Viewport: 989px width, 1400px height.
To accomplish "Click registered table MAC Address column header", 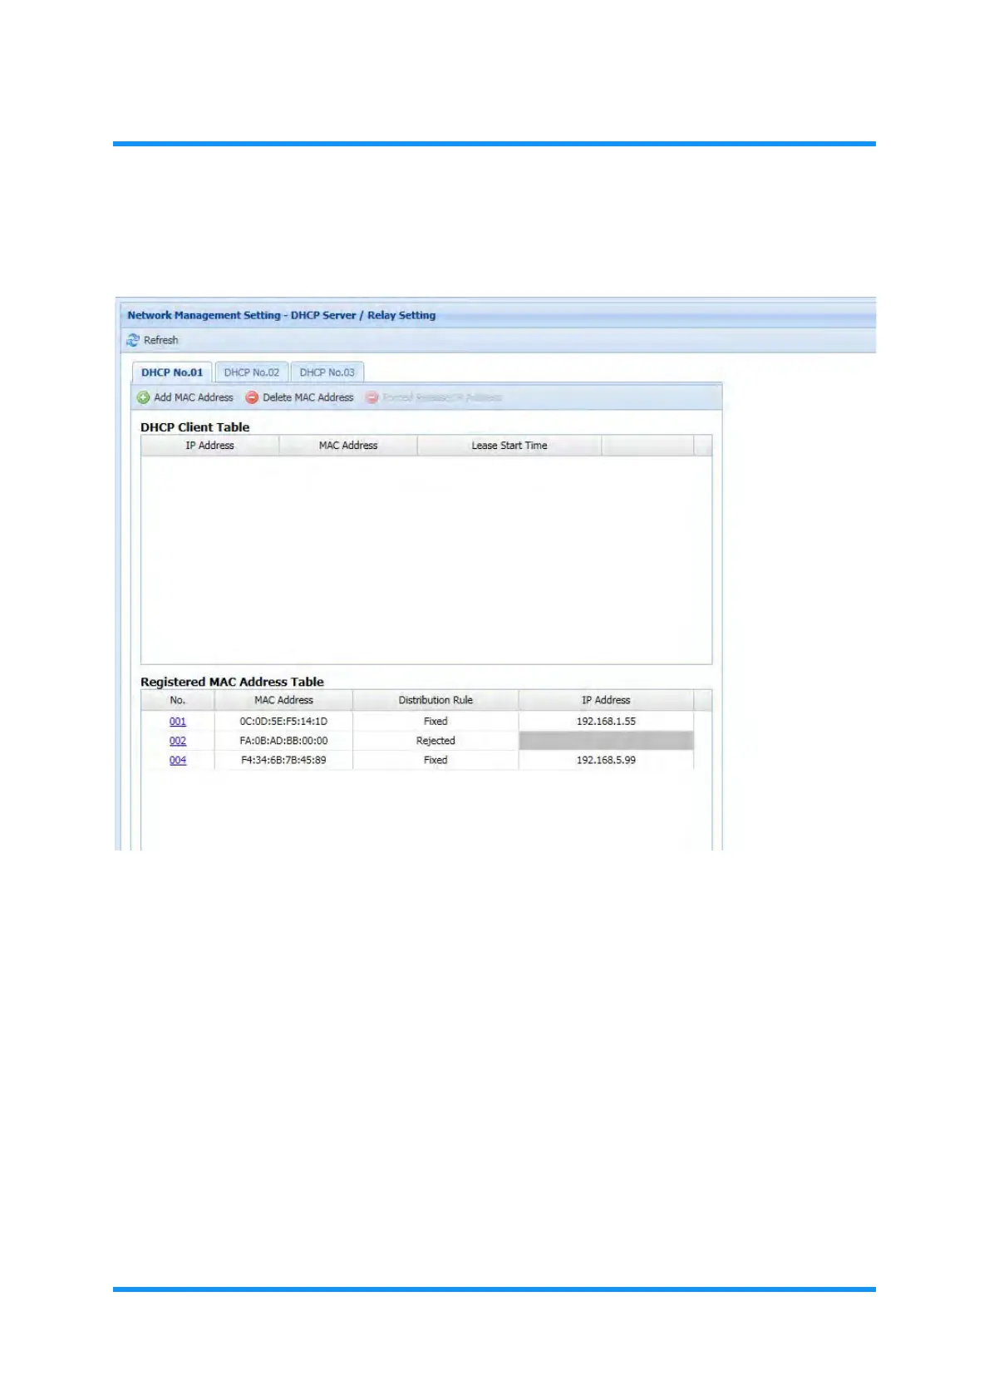I will point(283,700).
